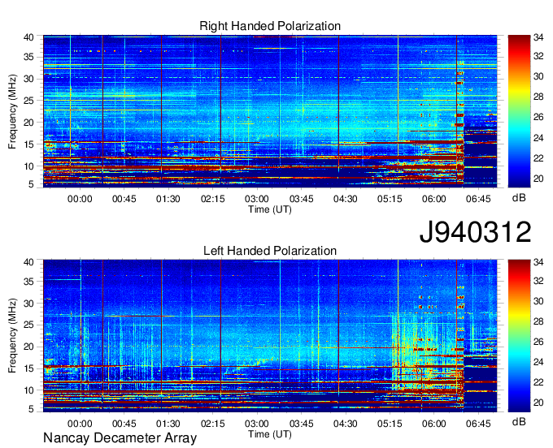This screenshot has width=553, height=448.
Task: Click the 20 dB tick on lower color bar
Action: pyautogui.click(x=538, y=403)
